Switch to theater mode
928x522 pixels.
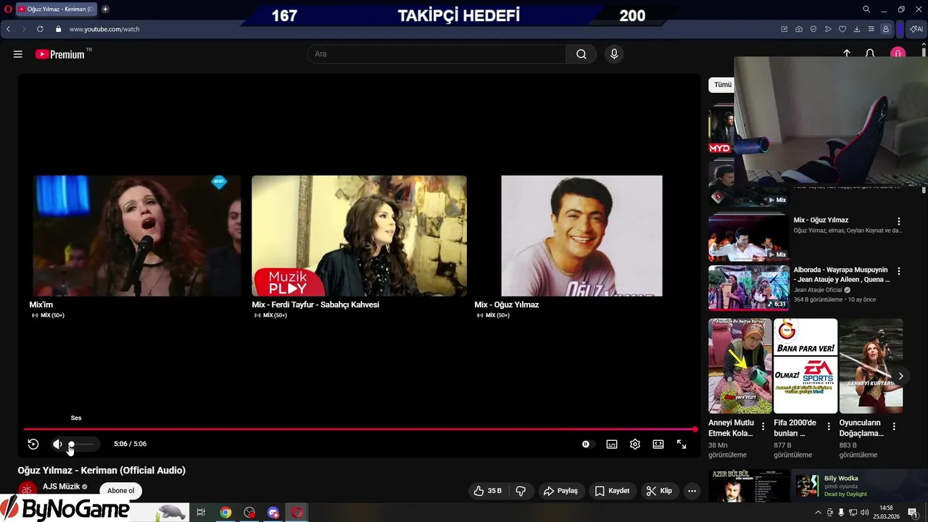coord(658,444)
